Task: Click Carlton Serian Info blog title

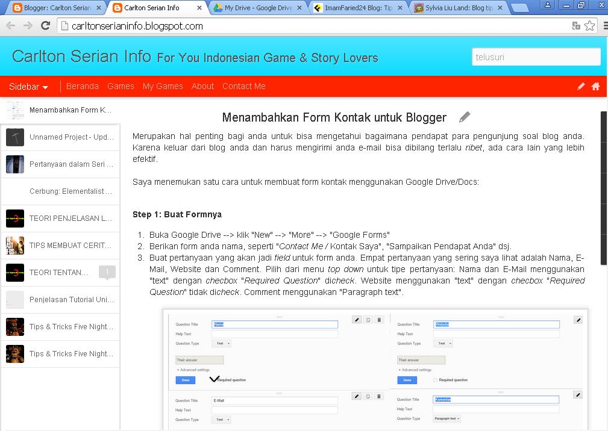Action: click(x=81, y=56)
